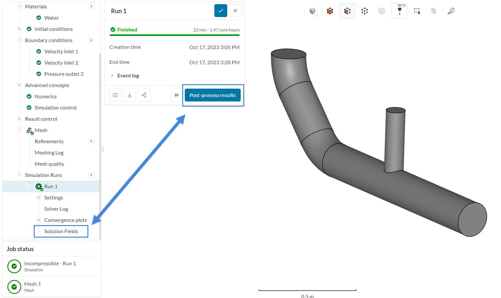Screen dimensions: 501x298
Task: Open the run list-view icon
Action: 115,95
